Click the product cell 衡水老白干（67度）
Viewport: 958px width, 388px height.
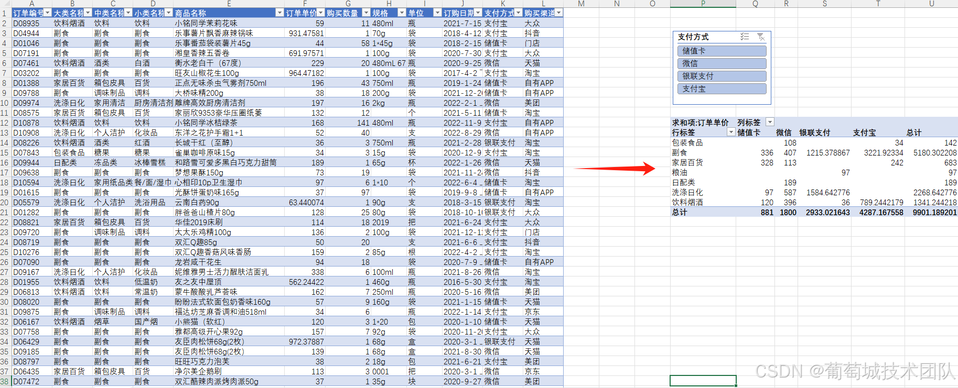point(229,63)
